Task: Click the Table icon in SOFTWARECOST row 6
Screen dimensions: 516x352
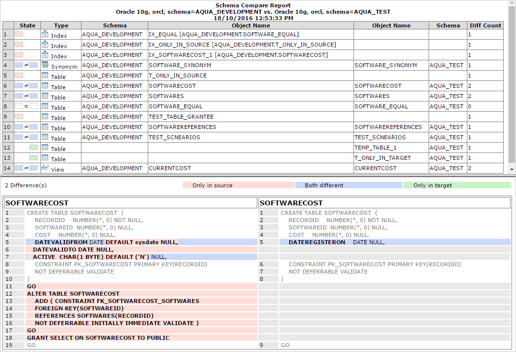Action: pyautogui.click(x=45, y=85)
